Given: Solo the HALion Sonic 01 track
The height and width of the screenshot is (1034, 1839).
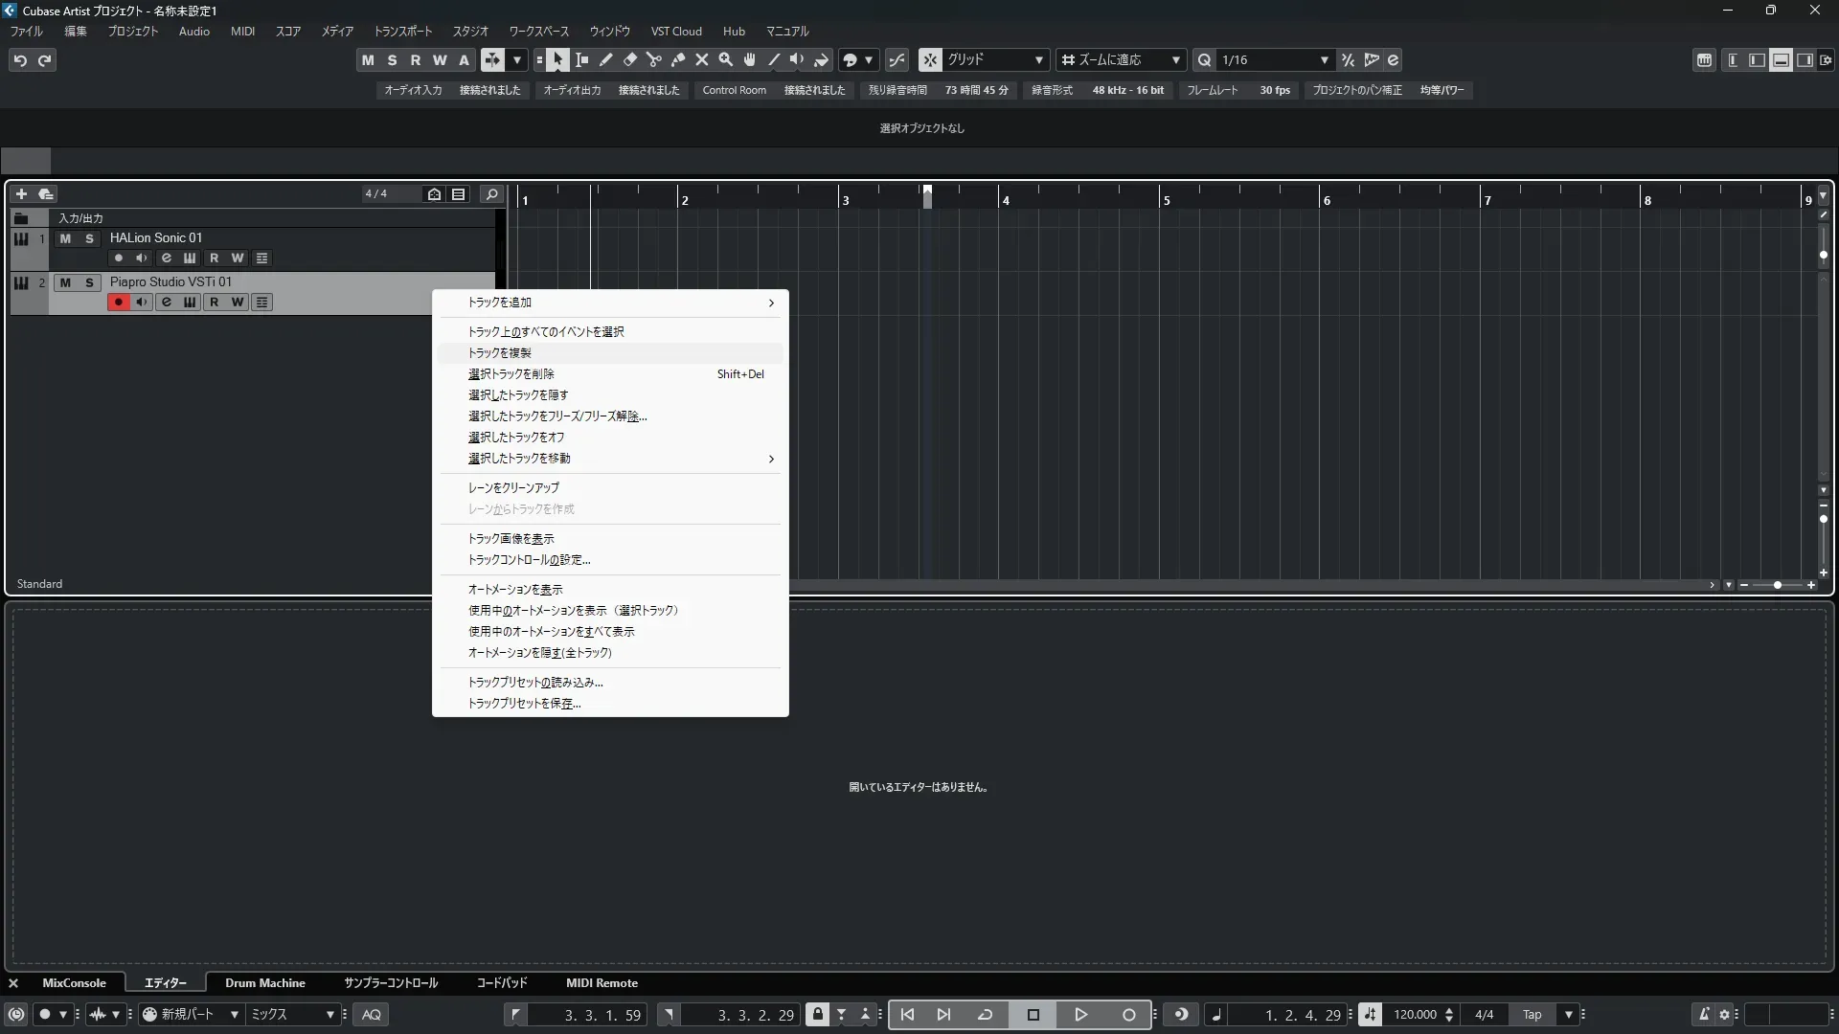Looking at the screenshot, I should pos(89,238).
